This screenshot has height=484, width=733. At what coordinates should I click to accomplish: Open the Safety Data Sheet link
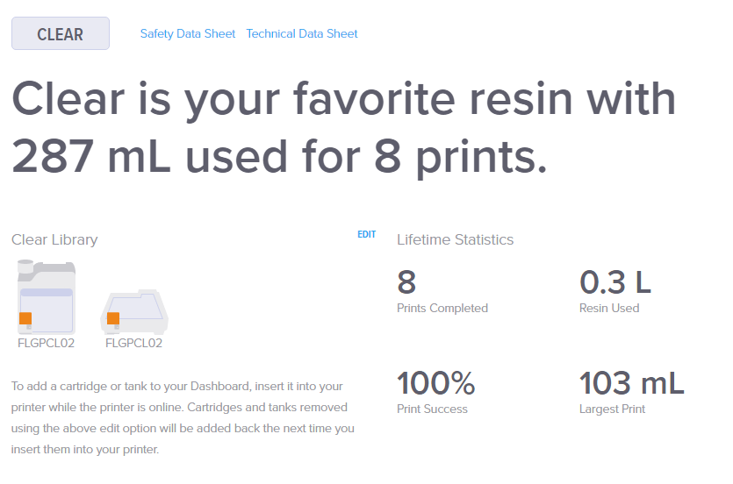188,34
